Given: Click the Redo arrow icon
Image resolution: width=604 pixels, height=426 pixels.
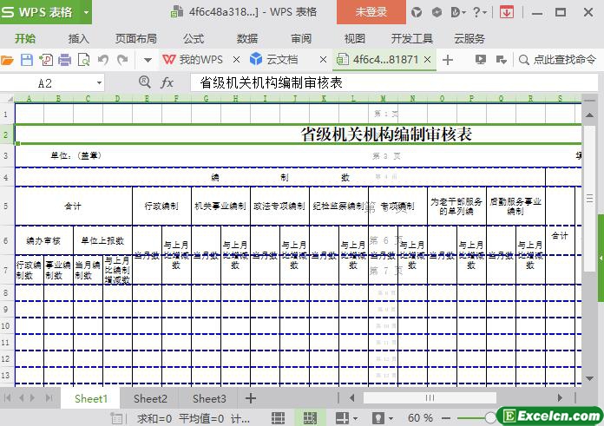Looking at the screenshot, I should 122,60.
